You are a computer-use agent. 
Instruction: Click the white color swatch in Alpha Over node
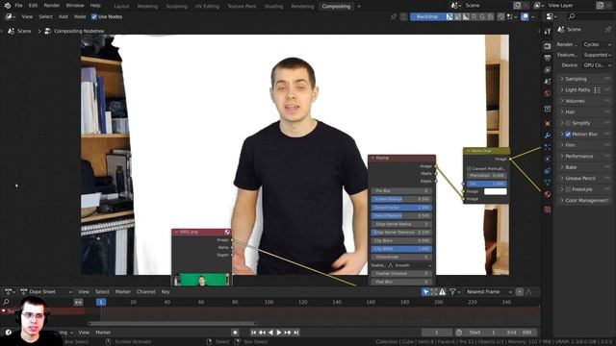coord(496,191)
